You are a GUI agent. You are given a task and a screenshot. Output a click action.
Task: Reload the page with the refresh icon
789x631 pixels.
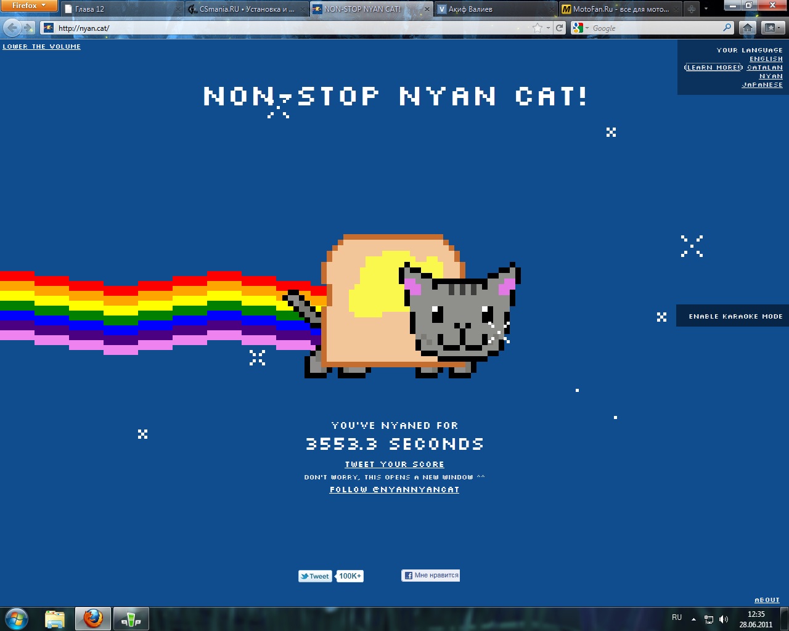coord(559,28)
